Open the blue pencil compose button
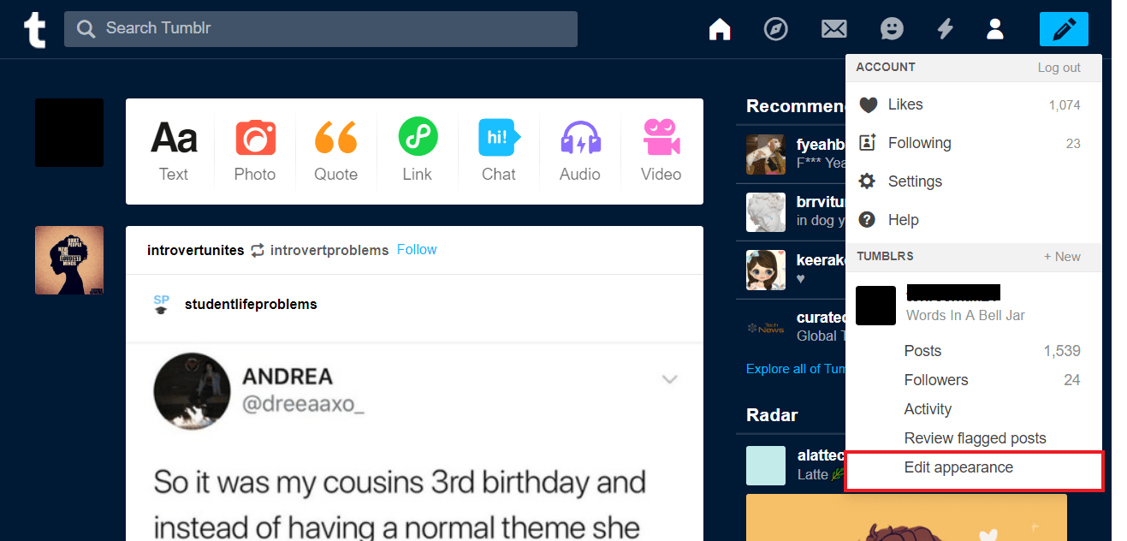The image size is (1127, 541). 1063,28
